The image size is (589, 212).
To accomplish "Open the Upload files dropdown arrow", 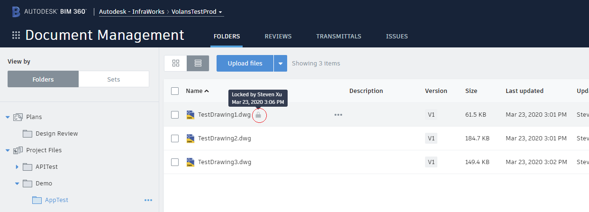I will 281,64.
